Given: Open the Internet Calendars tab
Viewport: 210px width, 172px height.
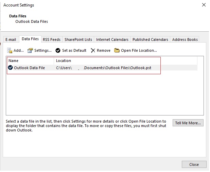Looking at the screenshot, I should [x=112, y=40].
